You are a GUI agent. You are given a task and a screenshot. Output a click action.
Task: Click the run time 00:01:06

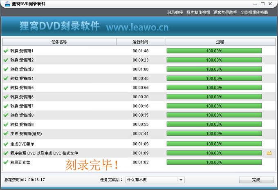pyautogui.click(x=141, y=69)
